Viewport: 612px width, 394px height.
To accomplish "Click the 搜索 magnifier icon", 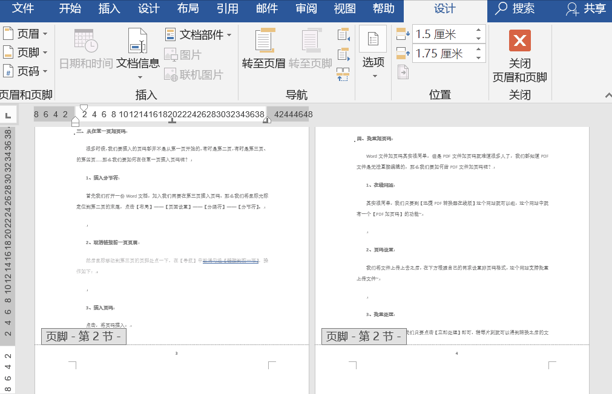I will (501, 8).
